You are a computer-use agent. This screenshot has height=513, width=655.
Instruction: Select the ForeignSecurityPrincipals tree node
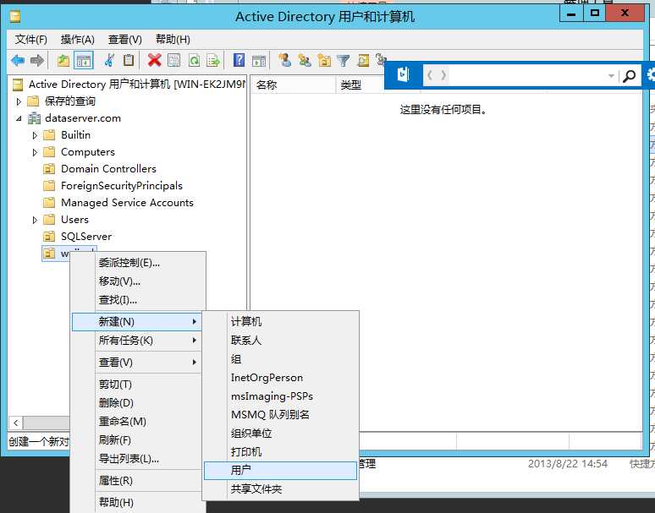coord(122,186)
